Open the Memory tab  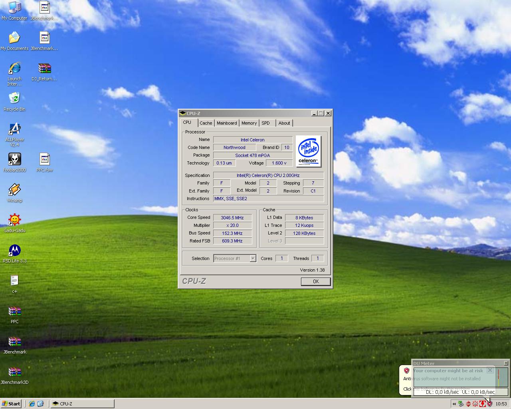(249, 123)
